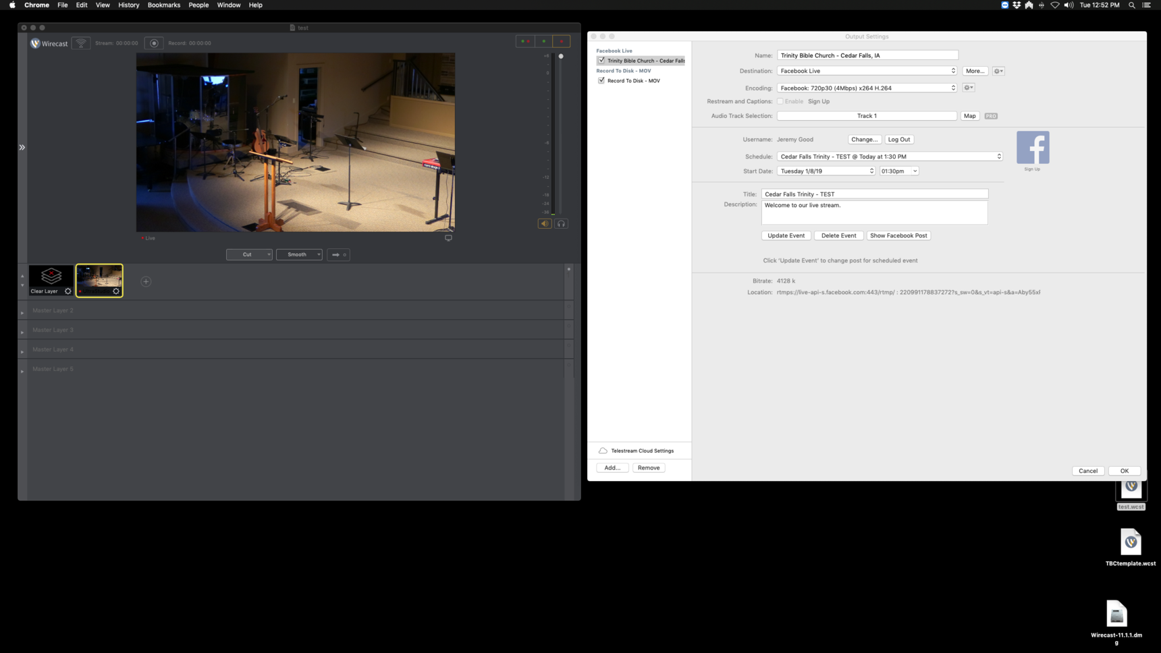Image resolution: width=1161 pixels, height=653 pixels.
Task: Select the green-dot preview-only layout button
Action: click(x=543, y=41)
